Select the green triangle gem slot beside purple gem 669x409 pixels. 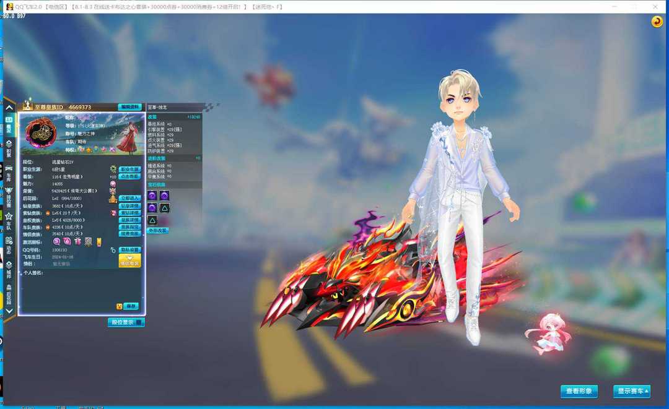(165, 208)
